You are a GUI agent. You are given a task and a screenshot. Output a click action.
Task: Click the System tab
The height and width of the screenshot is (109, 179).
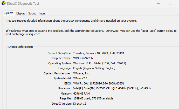click(9, 13)
